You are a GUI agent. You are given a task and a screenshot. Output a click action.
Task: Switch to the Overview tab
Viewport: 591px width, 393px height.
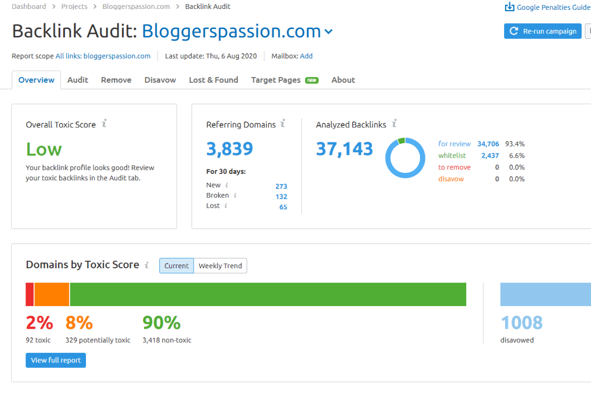tap(36, 80)
